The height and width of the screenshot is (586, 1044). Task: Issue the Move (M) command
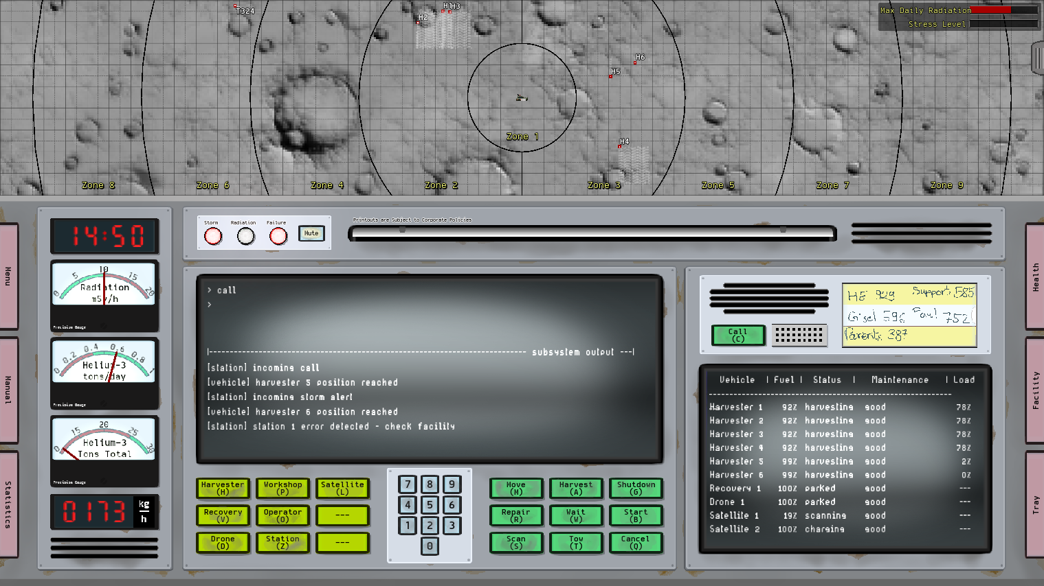point(516,488)
